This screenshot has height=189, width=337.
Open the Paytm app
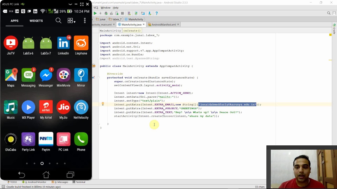click(46, 142)
